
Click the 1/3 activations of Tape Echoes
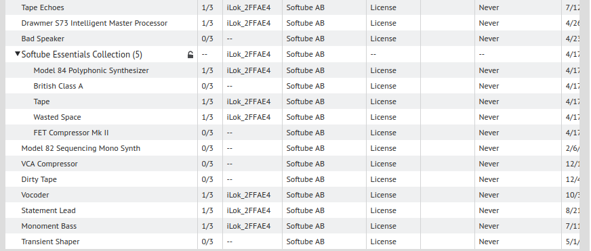click(x=207, y=7)
